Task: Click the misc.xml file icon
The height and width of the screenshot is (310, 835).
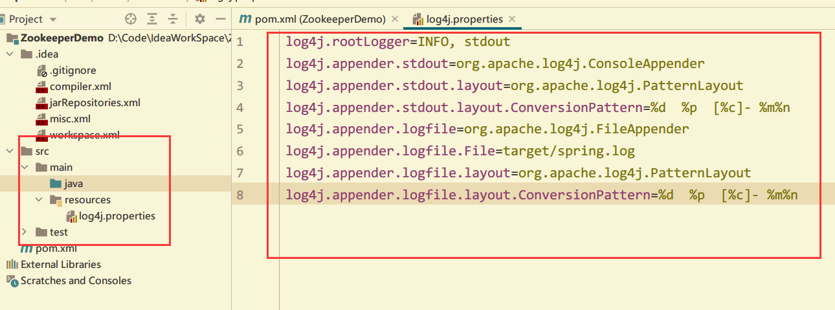Action: pyautogui.click(x=41, y=119)
